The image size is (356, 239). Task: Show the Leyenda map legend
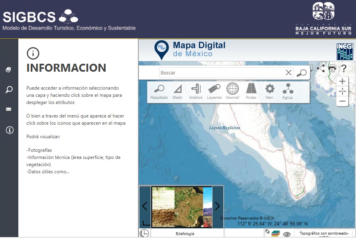214,92
